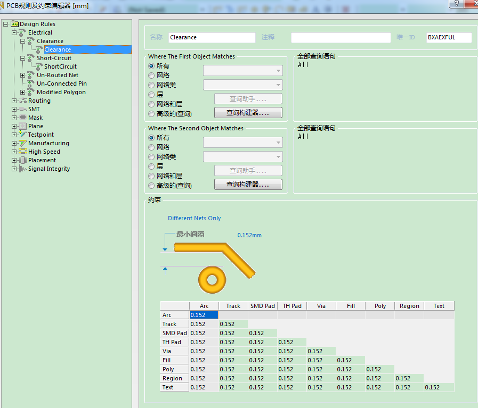Screen dimensions: 478x408
Task: Select the ShortCircuit rule in tree
Action: [60, 66]
